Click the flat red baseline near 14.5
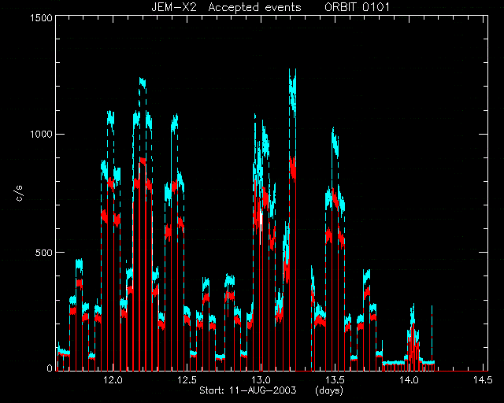The width and height of the screenshot is (504, 403). tap(461, 371)
